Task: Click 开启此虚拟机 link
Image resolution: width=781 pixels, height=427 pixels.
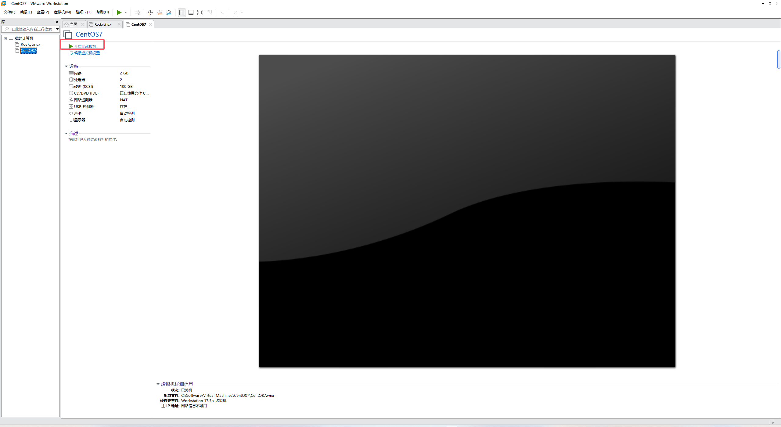Action: [85, 46]
